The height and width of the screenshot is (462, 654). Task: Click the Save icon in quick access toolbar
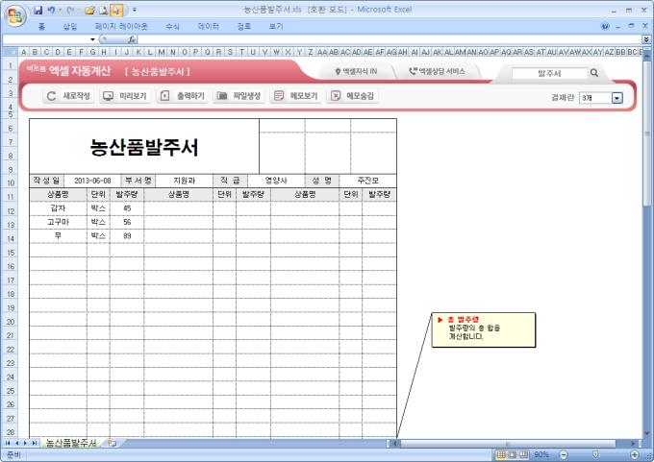point(38,10)
